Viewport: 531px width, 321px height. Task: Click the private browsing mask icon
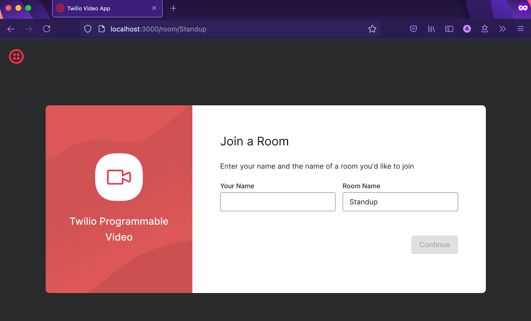pyautogui.click(x=523, y=8)
